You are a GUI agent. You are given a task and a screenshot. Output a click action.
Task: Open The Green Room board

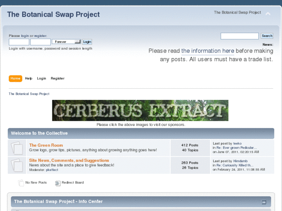pos(46,145)
